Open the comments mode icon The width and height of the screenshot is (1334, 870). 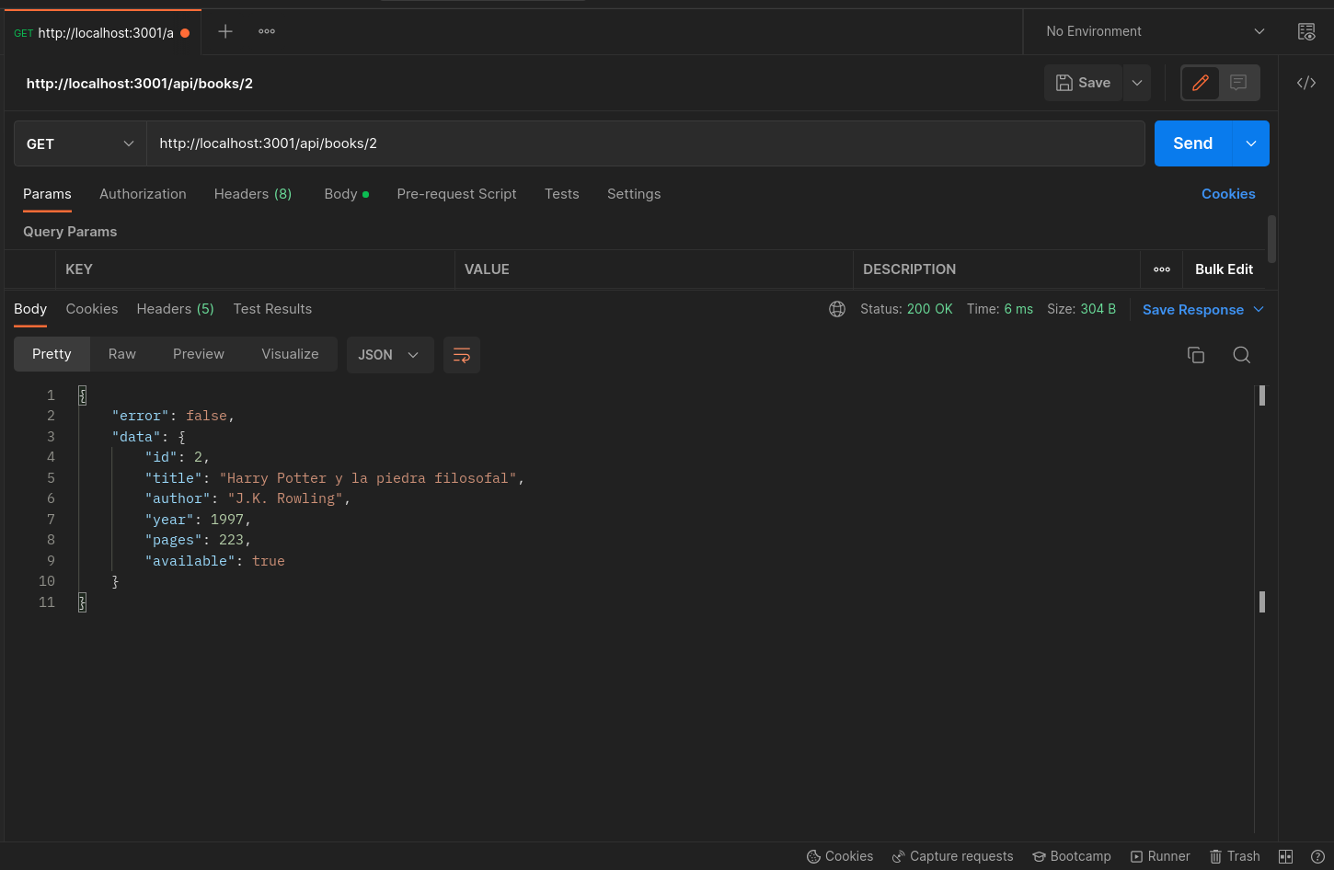tap(1238, 83)
